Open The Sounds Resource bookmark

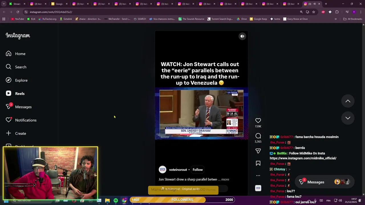point(191,19)
